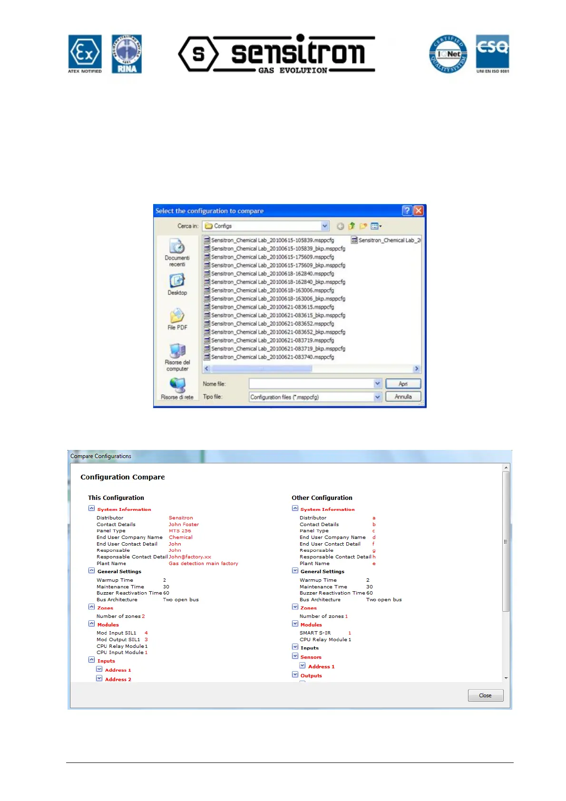Select file Sensitron_Chemical Lab_20100621-083719_bkp.msppcfg
The image size is (566, 801).
click(274, 349)
